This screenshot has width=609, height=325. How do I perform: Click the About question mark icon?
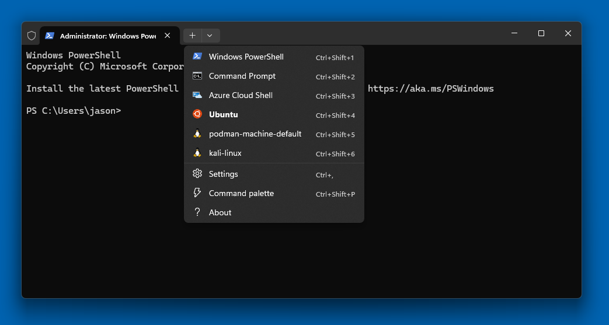pyautogui.click(x=197, y=212)
